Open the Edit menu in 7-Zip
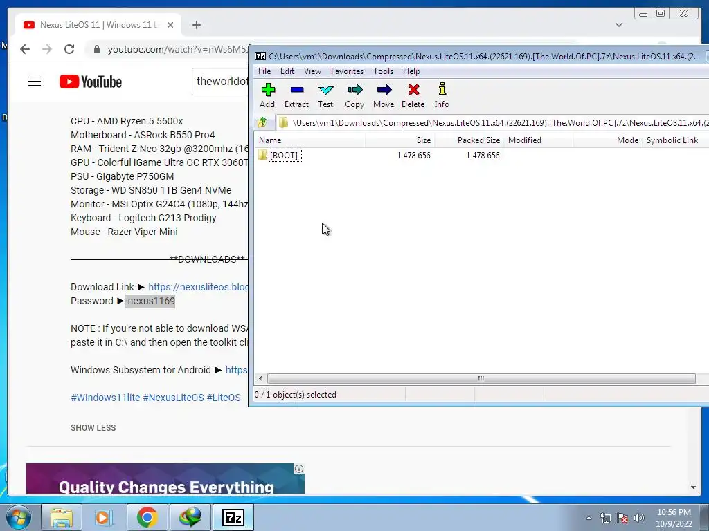This screenshot has height=531, width=709. coord(287,71)
